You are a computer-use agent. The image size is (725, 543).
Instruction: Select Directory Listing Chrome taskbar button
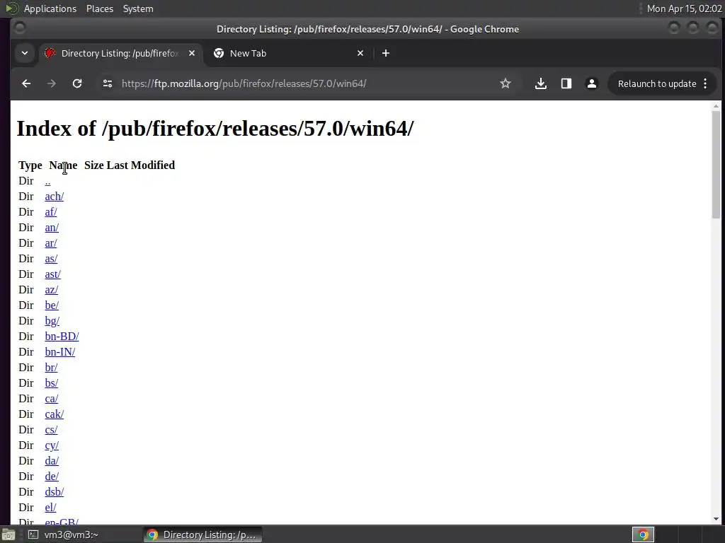202,535
